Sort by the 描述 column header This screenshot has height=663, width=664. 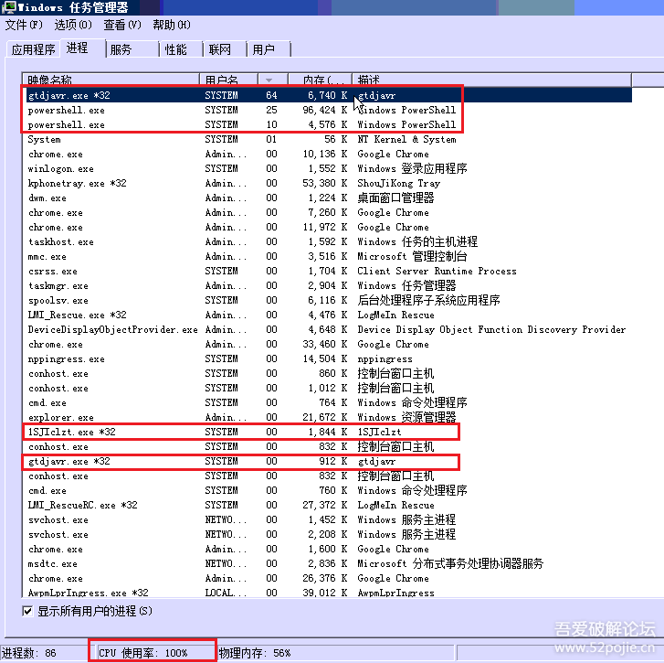(x=491, y=80)
